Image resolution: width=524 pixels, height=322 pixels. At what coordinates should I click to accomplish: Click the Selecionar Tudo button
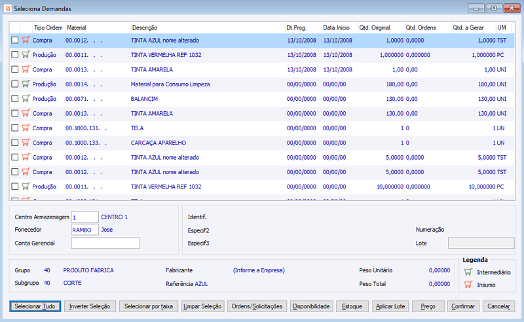click(35, 306)
